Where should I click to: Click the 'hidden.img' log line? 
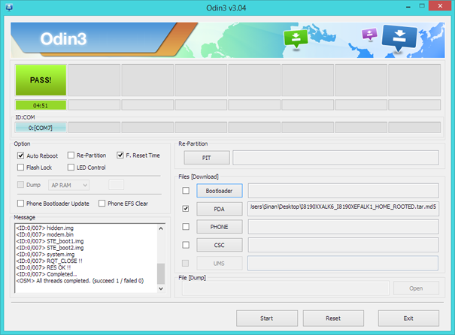45,228
